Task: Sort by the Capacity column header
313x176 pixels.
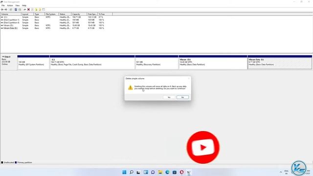Action: coord(79,14)
